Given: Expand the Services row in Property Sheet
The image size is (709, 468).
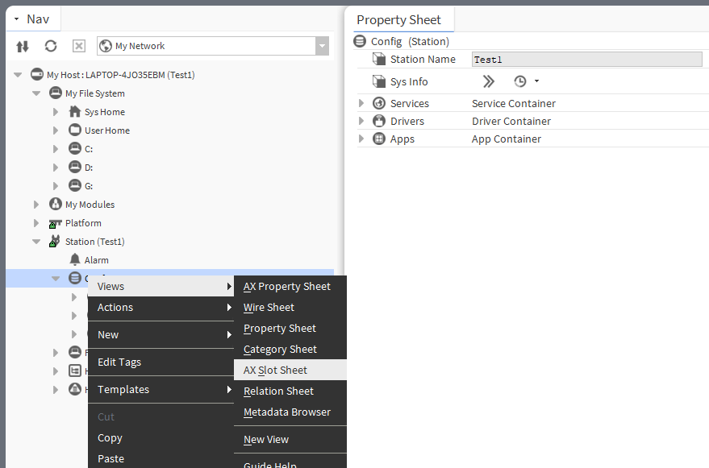Looking at the screenshot, I should click(361, 103).
